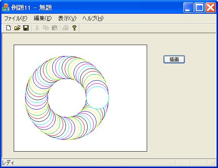This screenshot has height=168, width=218.
Task: Click the Copy icon in toolbar
Action: pyautogui.click(x=46, y=28)
